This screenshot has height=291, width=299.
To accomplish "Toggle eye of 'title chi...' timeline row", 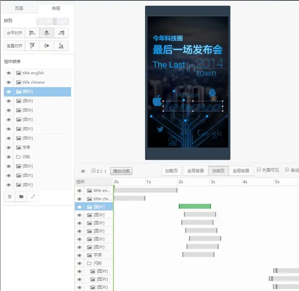I will coord(80,199).
